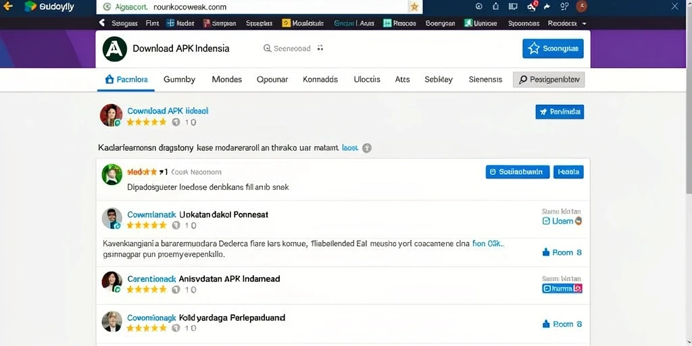Open the Speaplan bookmark

click(259, 24)
